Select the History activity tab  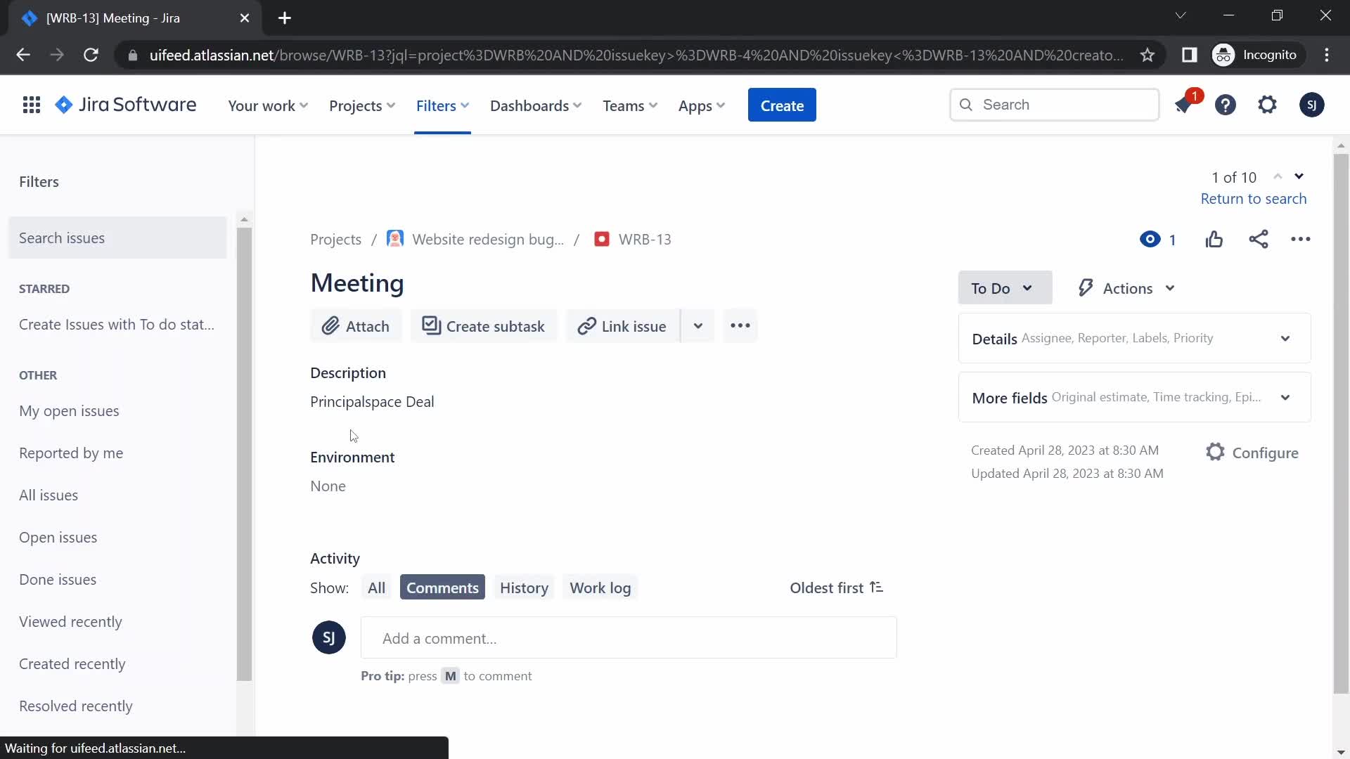click(x=524, y=587)
